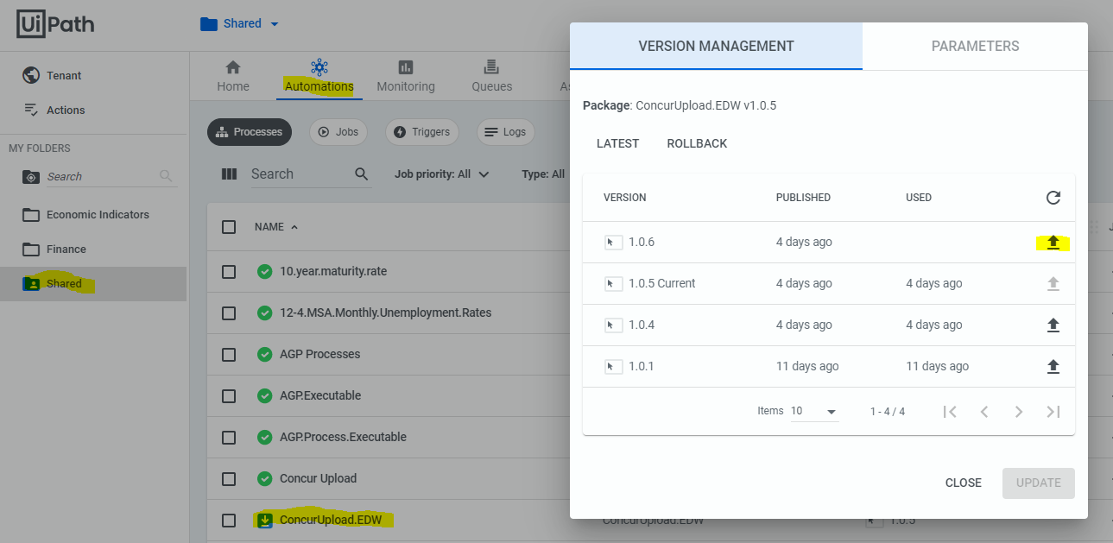1113x543 pixels.
Task: Click the upgrade arrow for version 1.0.6
Action: pyautogui.click(x=1053, y=243)
